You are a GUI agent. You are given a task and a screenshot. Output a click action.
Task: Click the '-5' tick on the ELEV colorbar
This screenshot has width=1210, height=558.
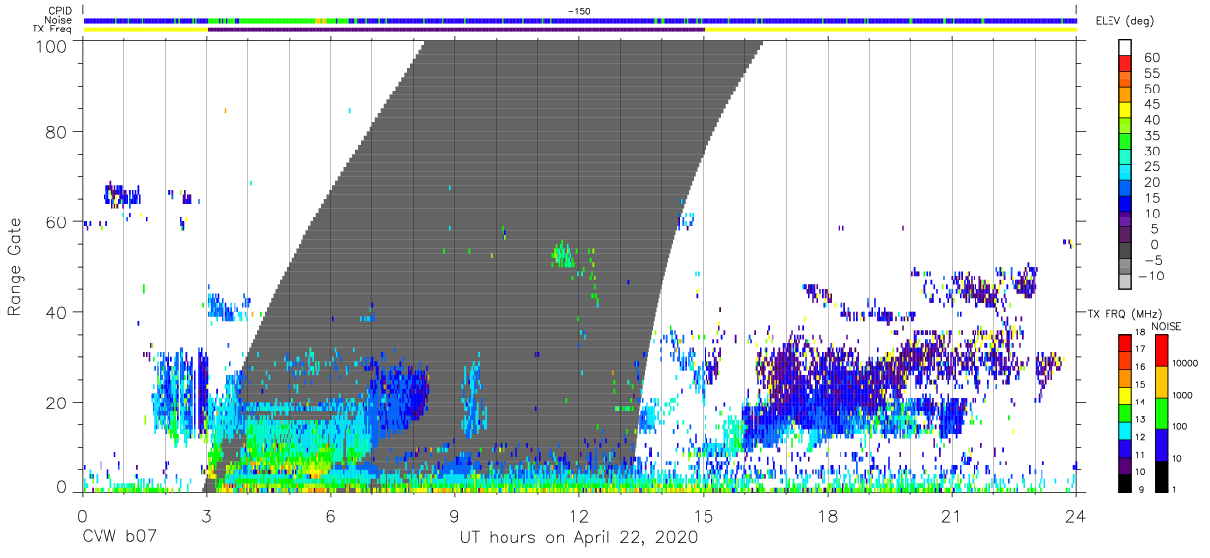1152,260
